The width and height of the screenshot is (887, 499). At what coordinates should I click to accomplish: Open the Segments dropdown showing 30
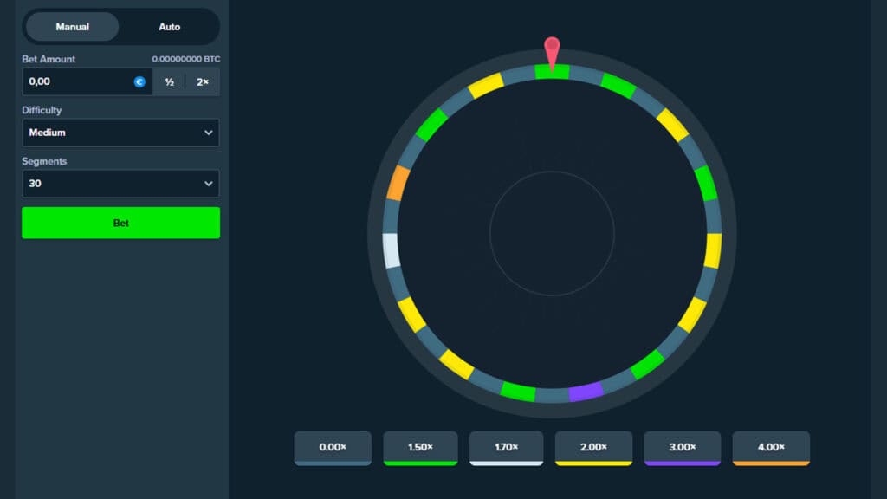click(x=120, y=184)
